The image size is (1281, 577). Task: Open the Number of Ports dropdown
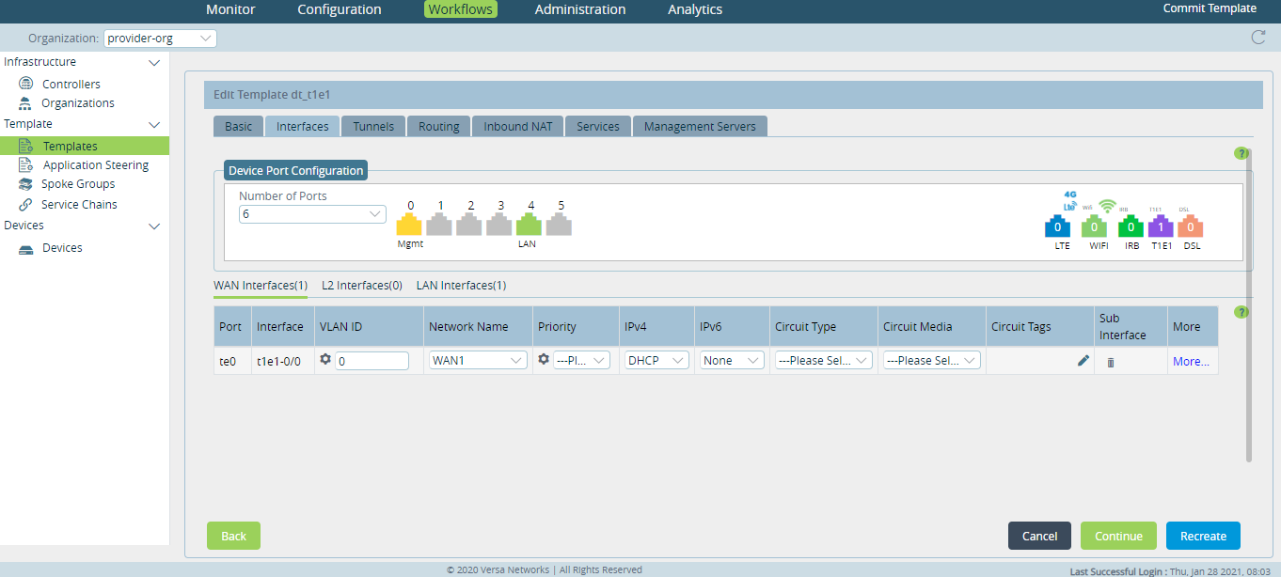pos(311,214)
